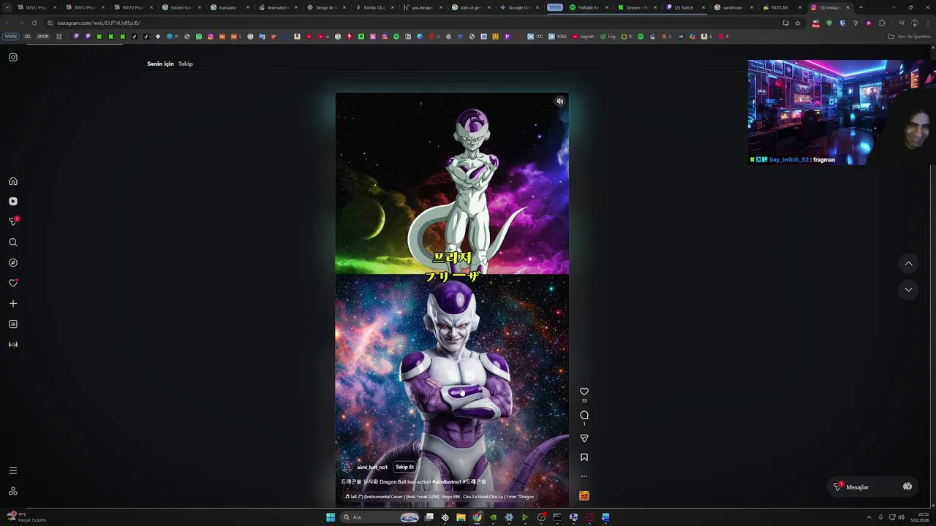Open a new browser tab
The height and width of the screenshot is (526, 936).
[861, 7]
